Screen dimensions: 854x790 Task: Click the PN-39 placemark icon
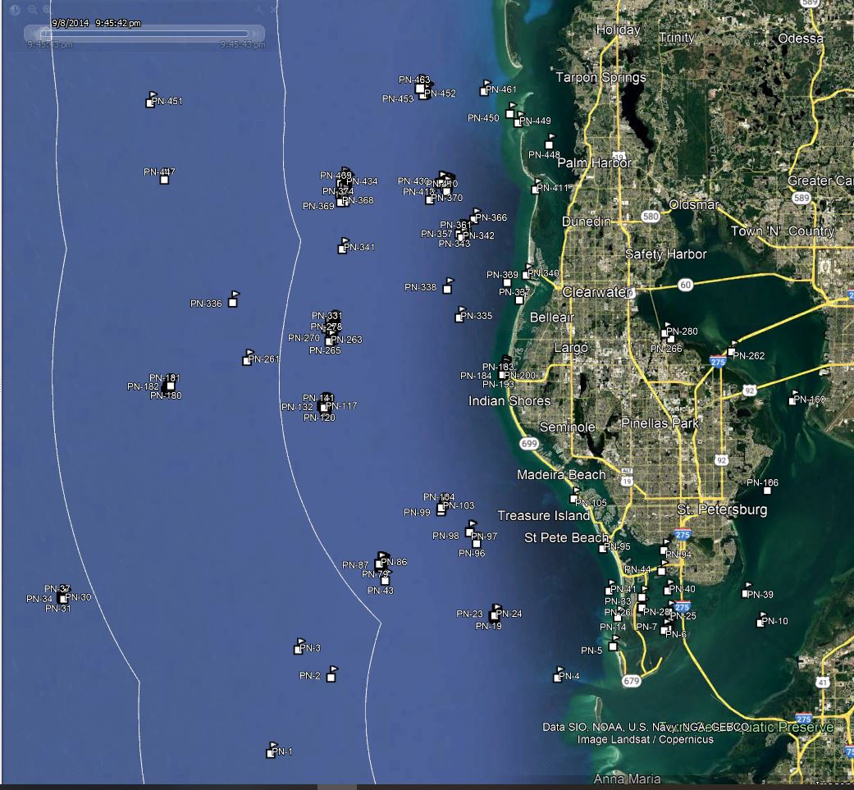coord(747,591)
